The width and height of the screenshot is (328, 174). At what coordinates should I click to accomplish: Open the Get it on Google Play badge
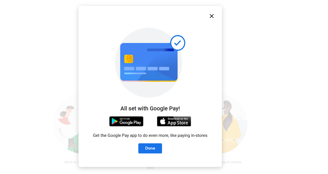click(x=126, y=121)
